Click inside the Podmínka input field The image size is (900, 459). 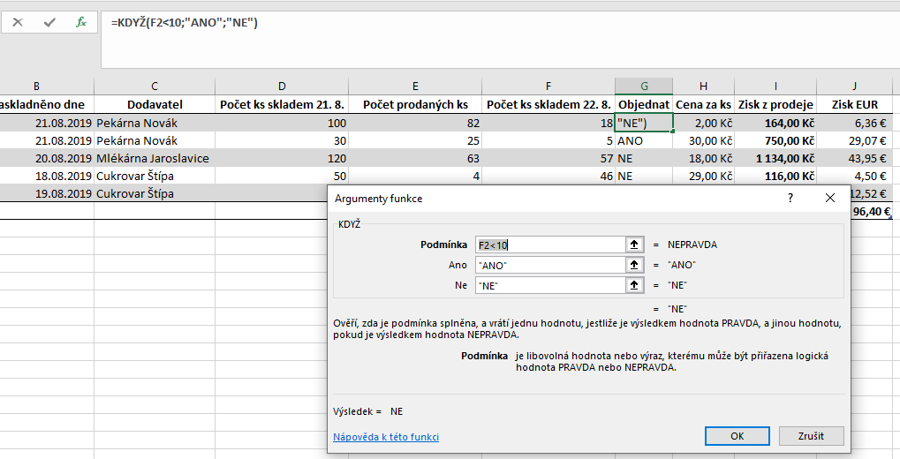[x=548, y=245]
